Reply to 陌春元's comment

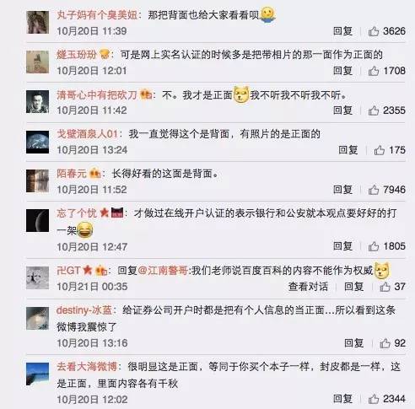(x=342, y=190)
